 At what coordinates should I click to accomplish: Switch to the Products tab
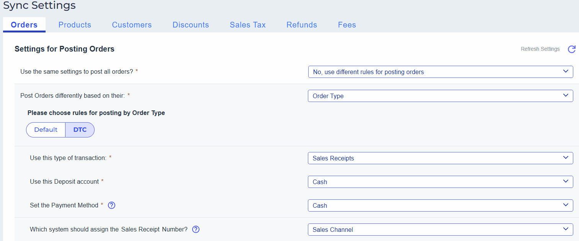pos(75,25)
